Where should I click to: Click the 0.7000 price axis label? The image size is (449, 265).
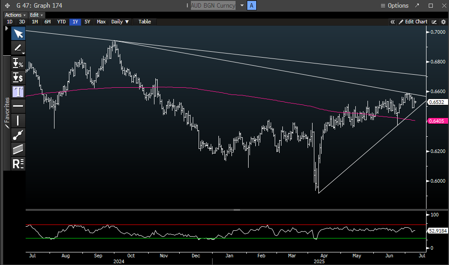tap(438, 32)
